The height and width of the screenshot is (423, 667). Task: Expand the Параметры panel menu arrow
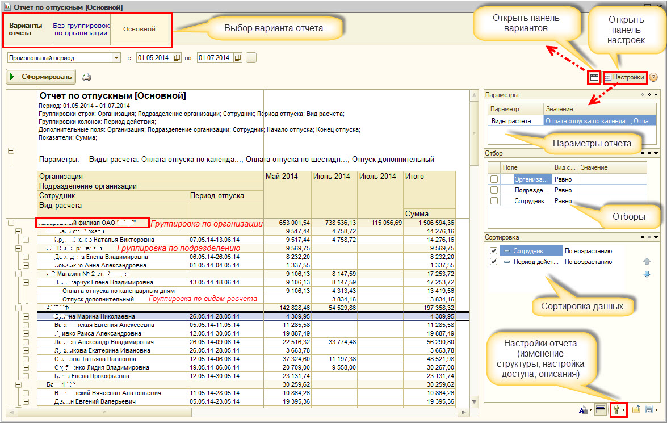pyautogui.click(x=656, y=95)
